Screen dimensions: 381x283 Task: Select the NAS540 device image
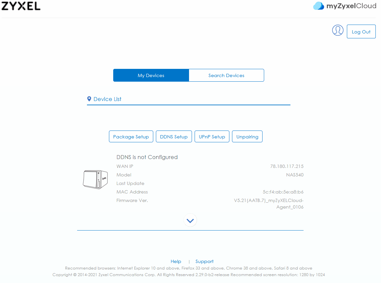(95, 179)
